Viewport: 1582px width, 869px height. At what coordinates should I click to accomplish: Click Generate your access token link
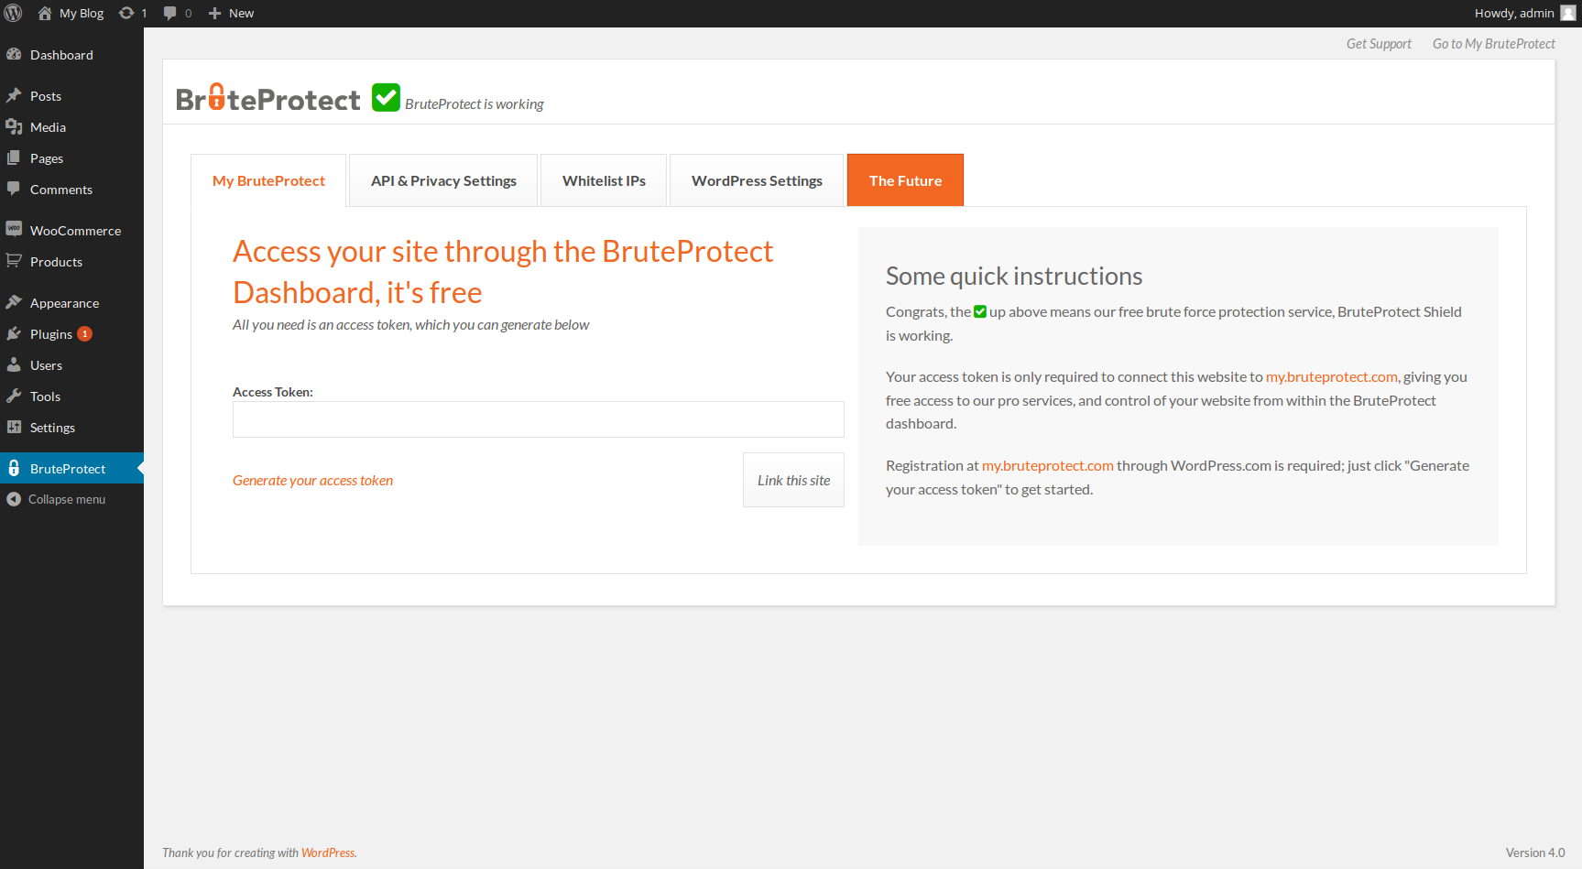point(312,481)
